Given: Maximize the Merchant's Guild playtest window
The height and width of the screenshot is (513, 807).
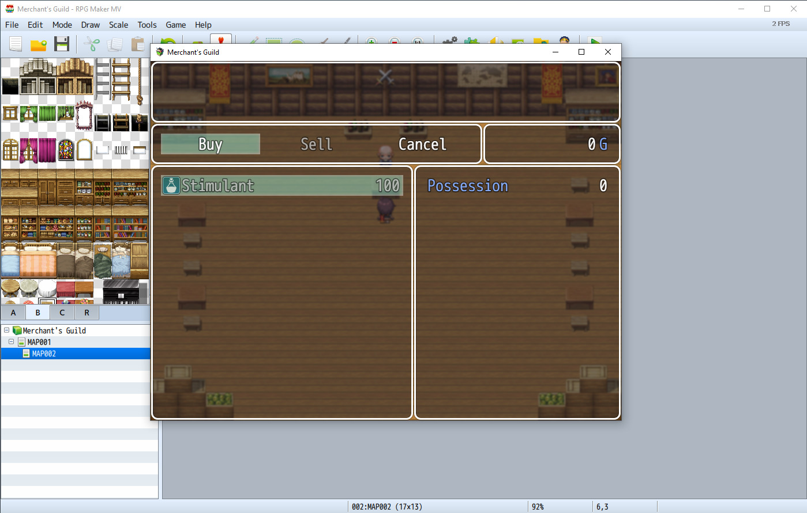Looking at the screenshot, I should click(x=581, y=52).
